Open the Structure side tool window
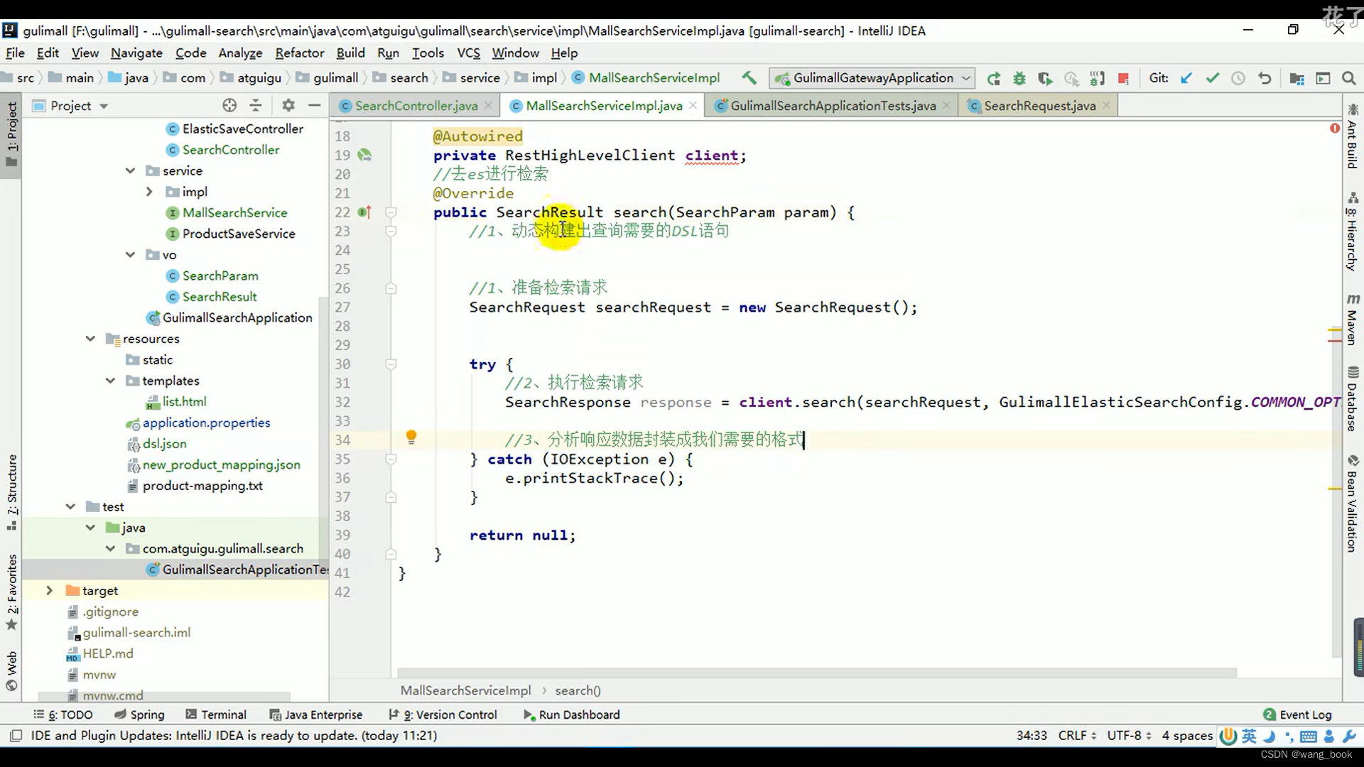The image size is (1364, 767). click(12, 492)
